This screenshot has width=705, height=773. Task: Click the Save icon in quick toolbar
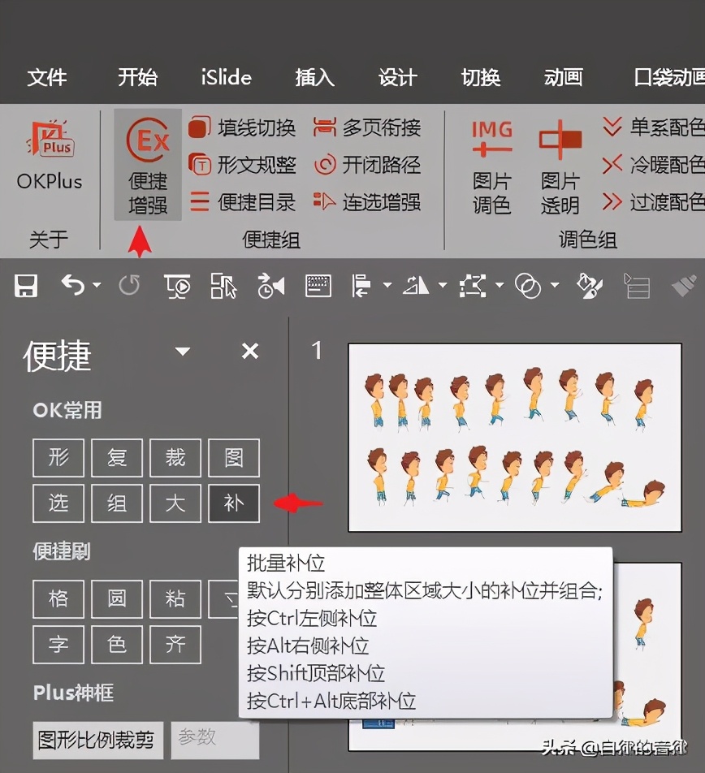[x=26, y=286]
